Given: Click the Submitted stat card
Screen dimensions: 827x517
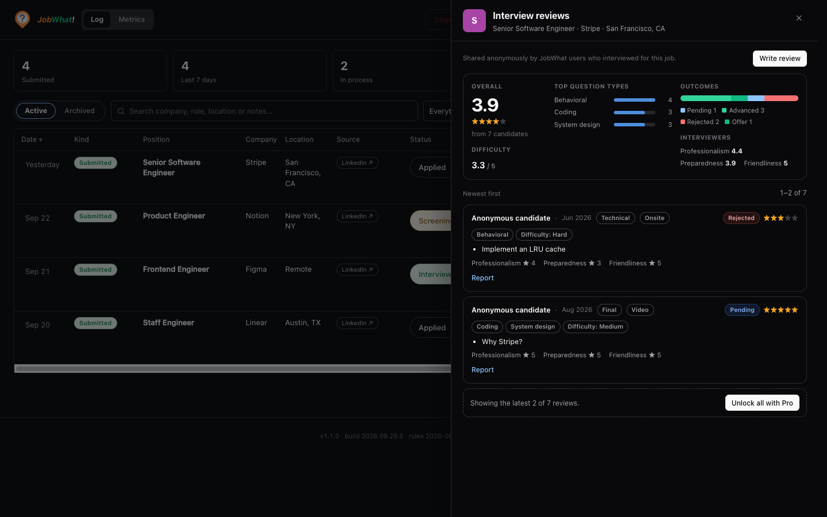Looking at the screenshot, I should point(90,71).
